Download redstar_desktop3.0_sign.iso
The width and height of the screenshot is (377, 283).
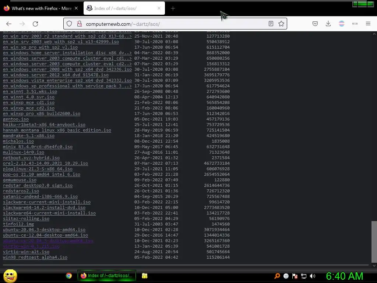point(38,186)
